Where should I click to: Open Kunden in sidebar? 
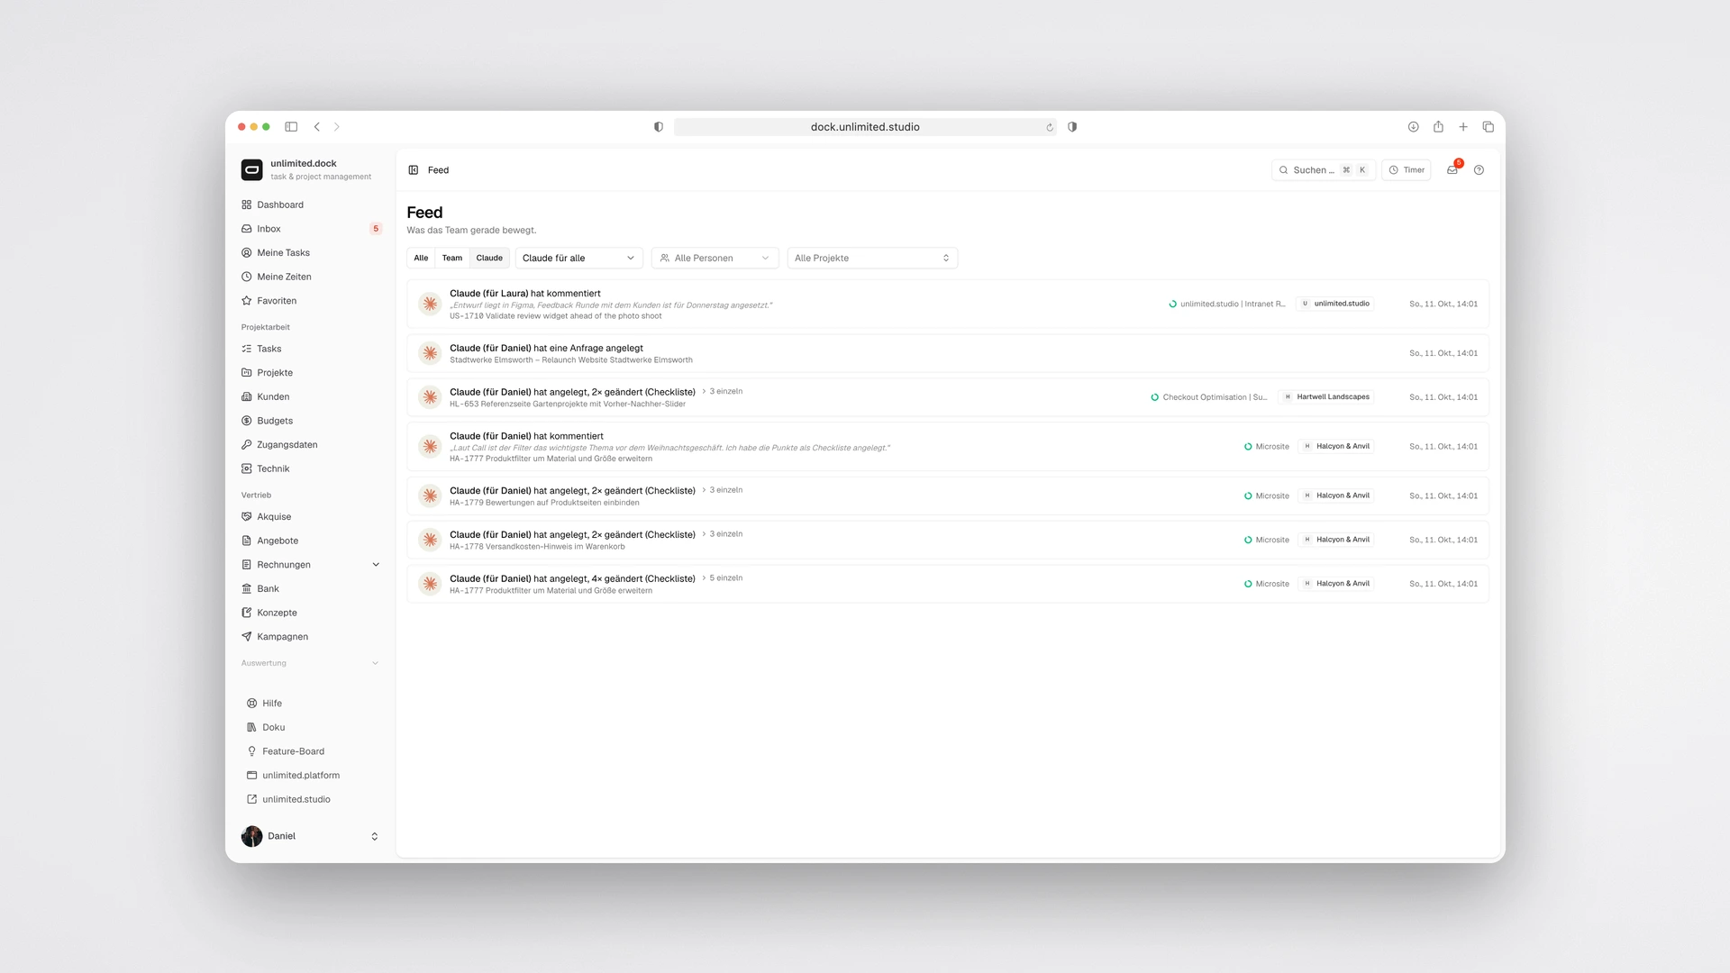pyautogui.click(x=311, y=396)
